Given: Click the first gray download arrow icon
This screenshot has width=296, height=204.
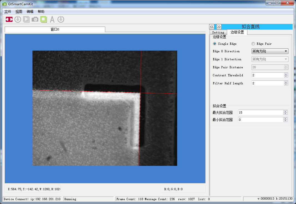Looking at the screenshot, I should coord(18,19).
